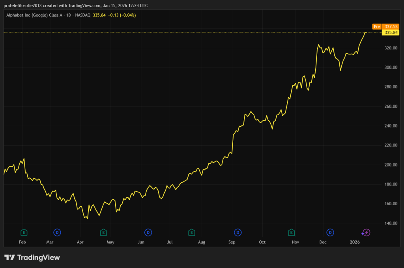Image resolution: width=404 pixels, height=268 pixels.
Task: Click the −0.13 (−0.04%) change value
Action: point(122,15)
